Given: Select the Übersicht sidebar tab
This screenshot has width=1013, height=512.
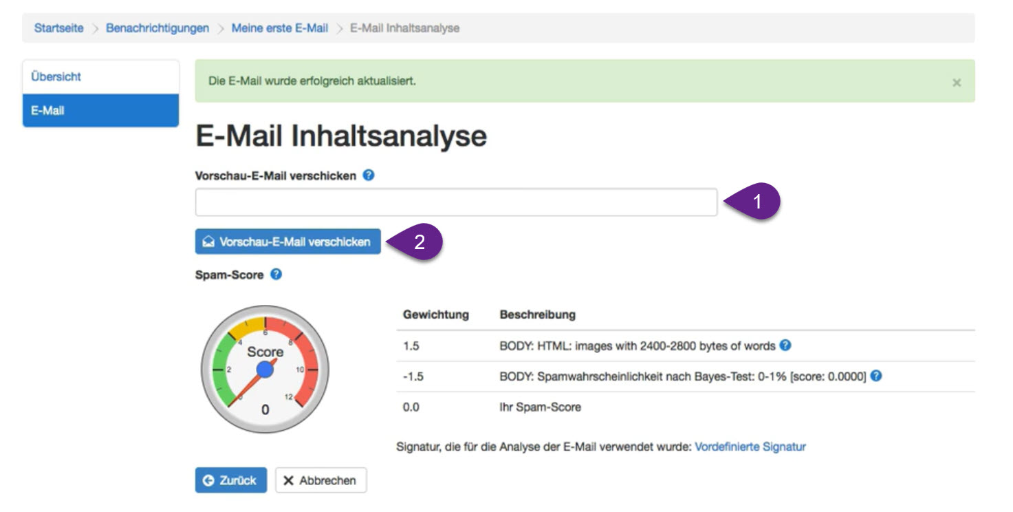Looking at the screenshot, I should tap(100, 77).
